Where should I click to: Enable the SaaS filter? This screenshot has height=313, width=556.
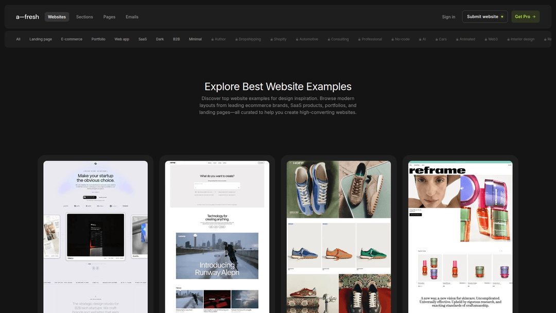(143, 39)
